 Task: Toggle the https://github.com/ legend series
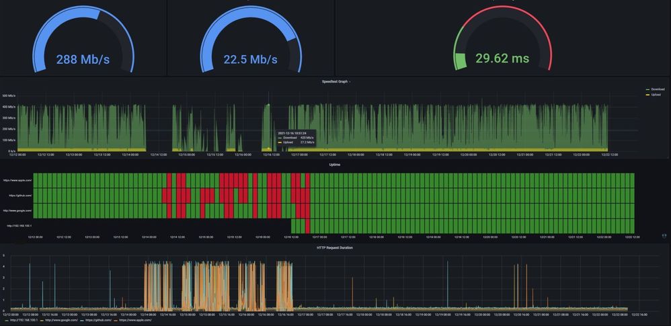[x=96, y=320]
